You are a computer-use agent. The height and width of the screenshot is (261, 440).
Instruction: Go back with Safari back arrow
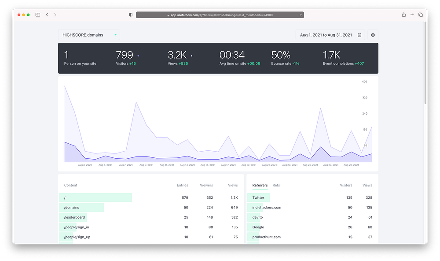point(47,15)
